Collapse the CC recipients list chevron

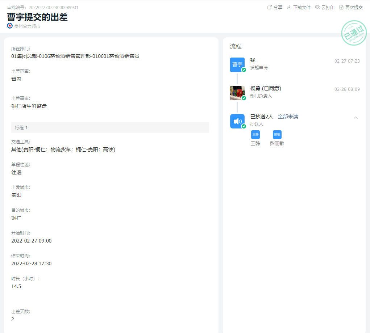[356, 117]
